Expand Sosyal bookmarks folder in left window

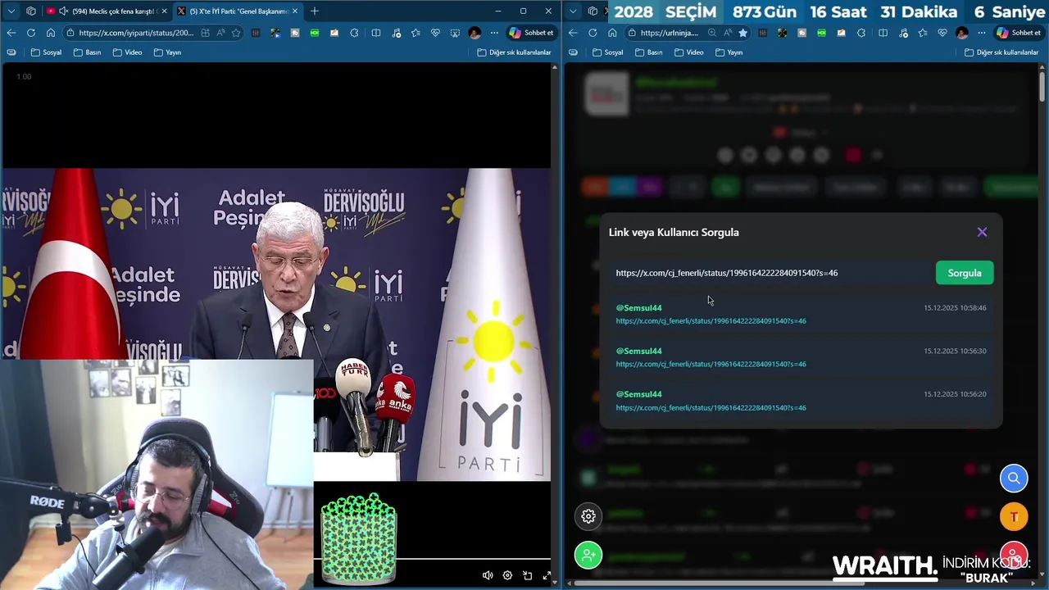(46, 52)
